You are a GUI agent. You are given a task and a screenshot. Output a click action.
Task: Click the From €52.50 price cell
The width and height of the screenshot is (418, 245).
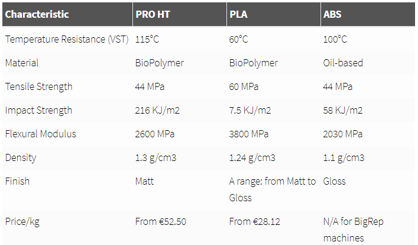[160, 221]
